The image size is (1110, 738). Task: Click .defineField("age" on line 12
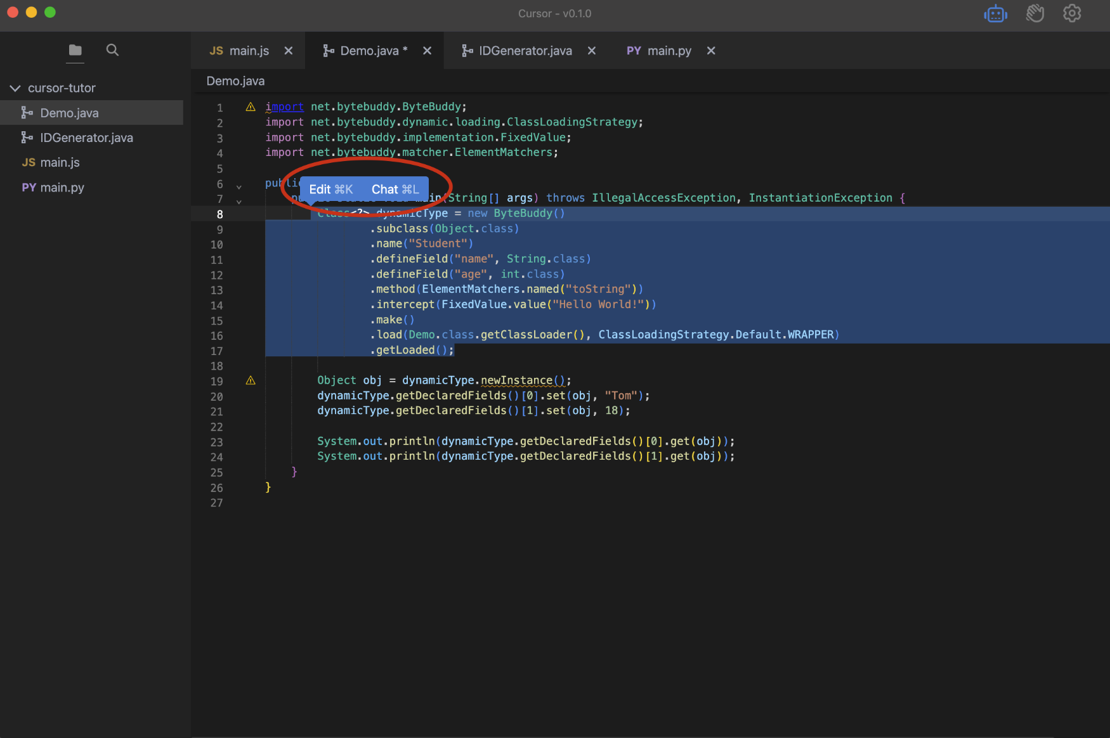[x=429, y=274]
